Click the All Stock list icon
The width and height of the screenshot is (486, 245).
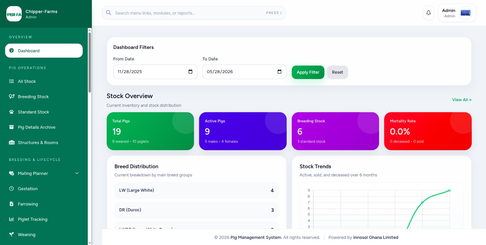pos(12,81)
